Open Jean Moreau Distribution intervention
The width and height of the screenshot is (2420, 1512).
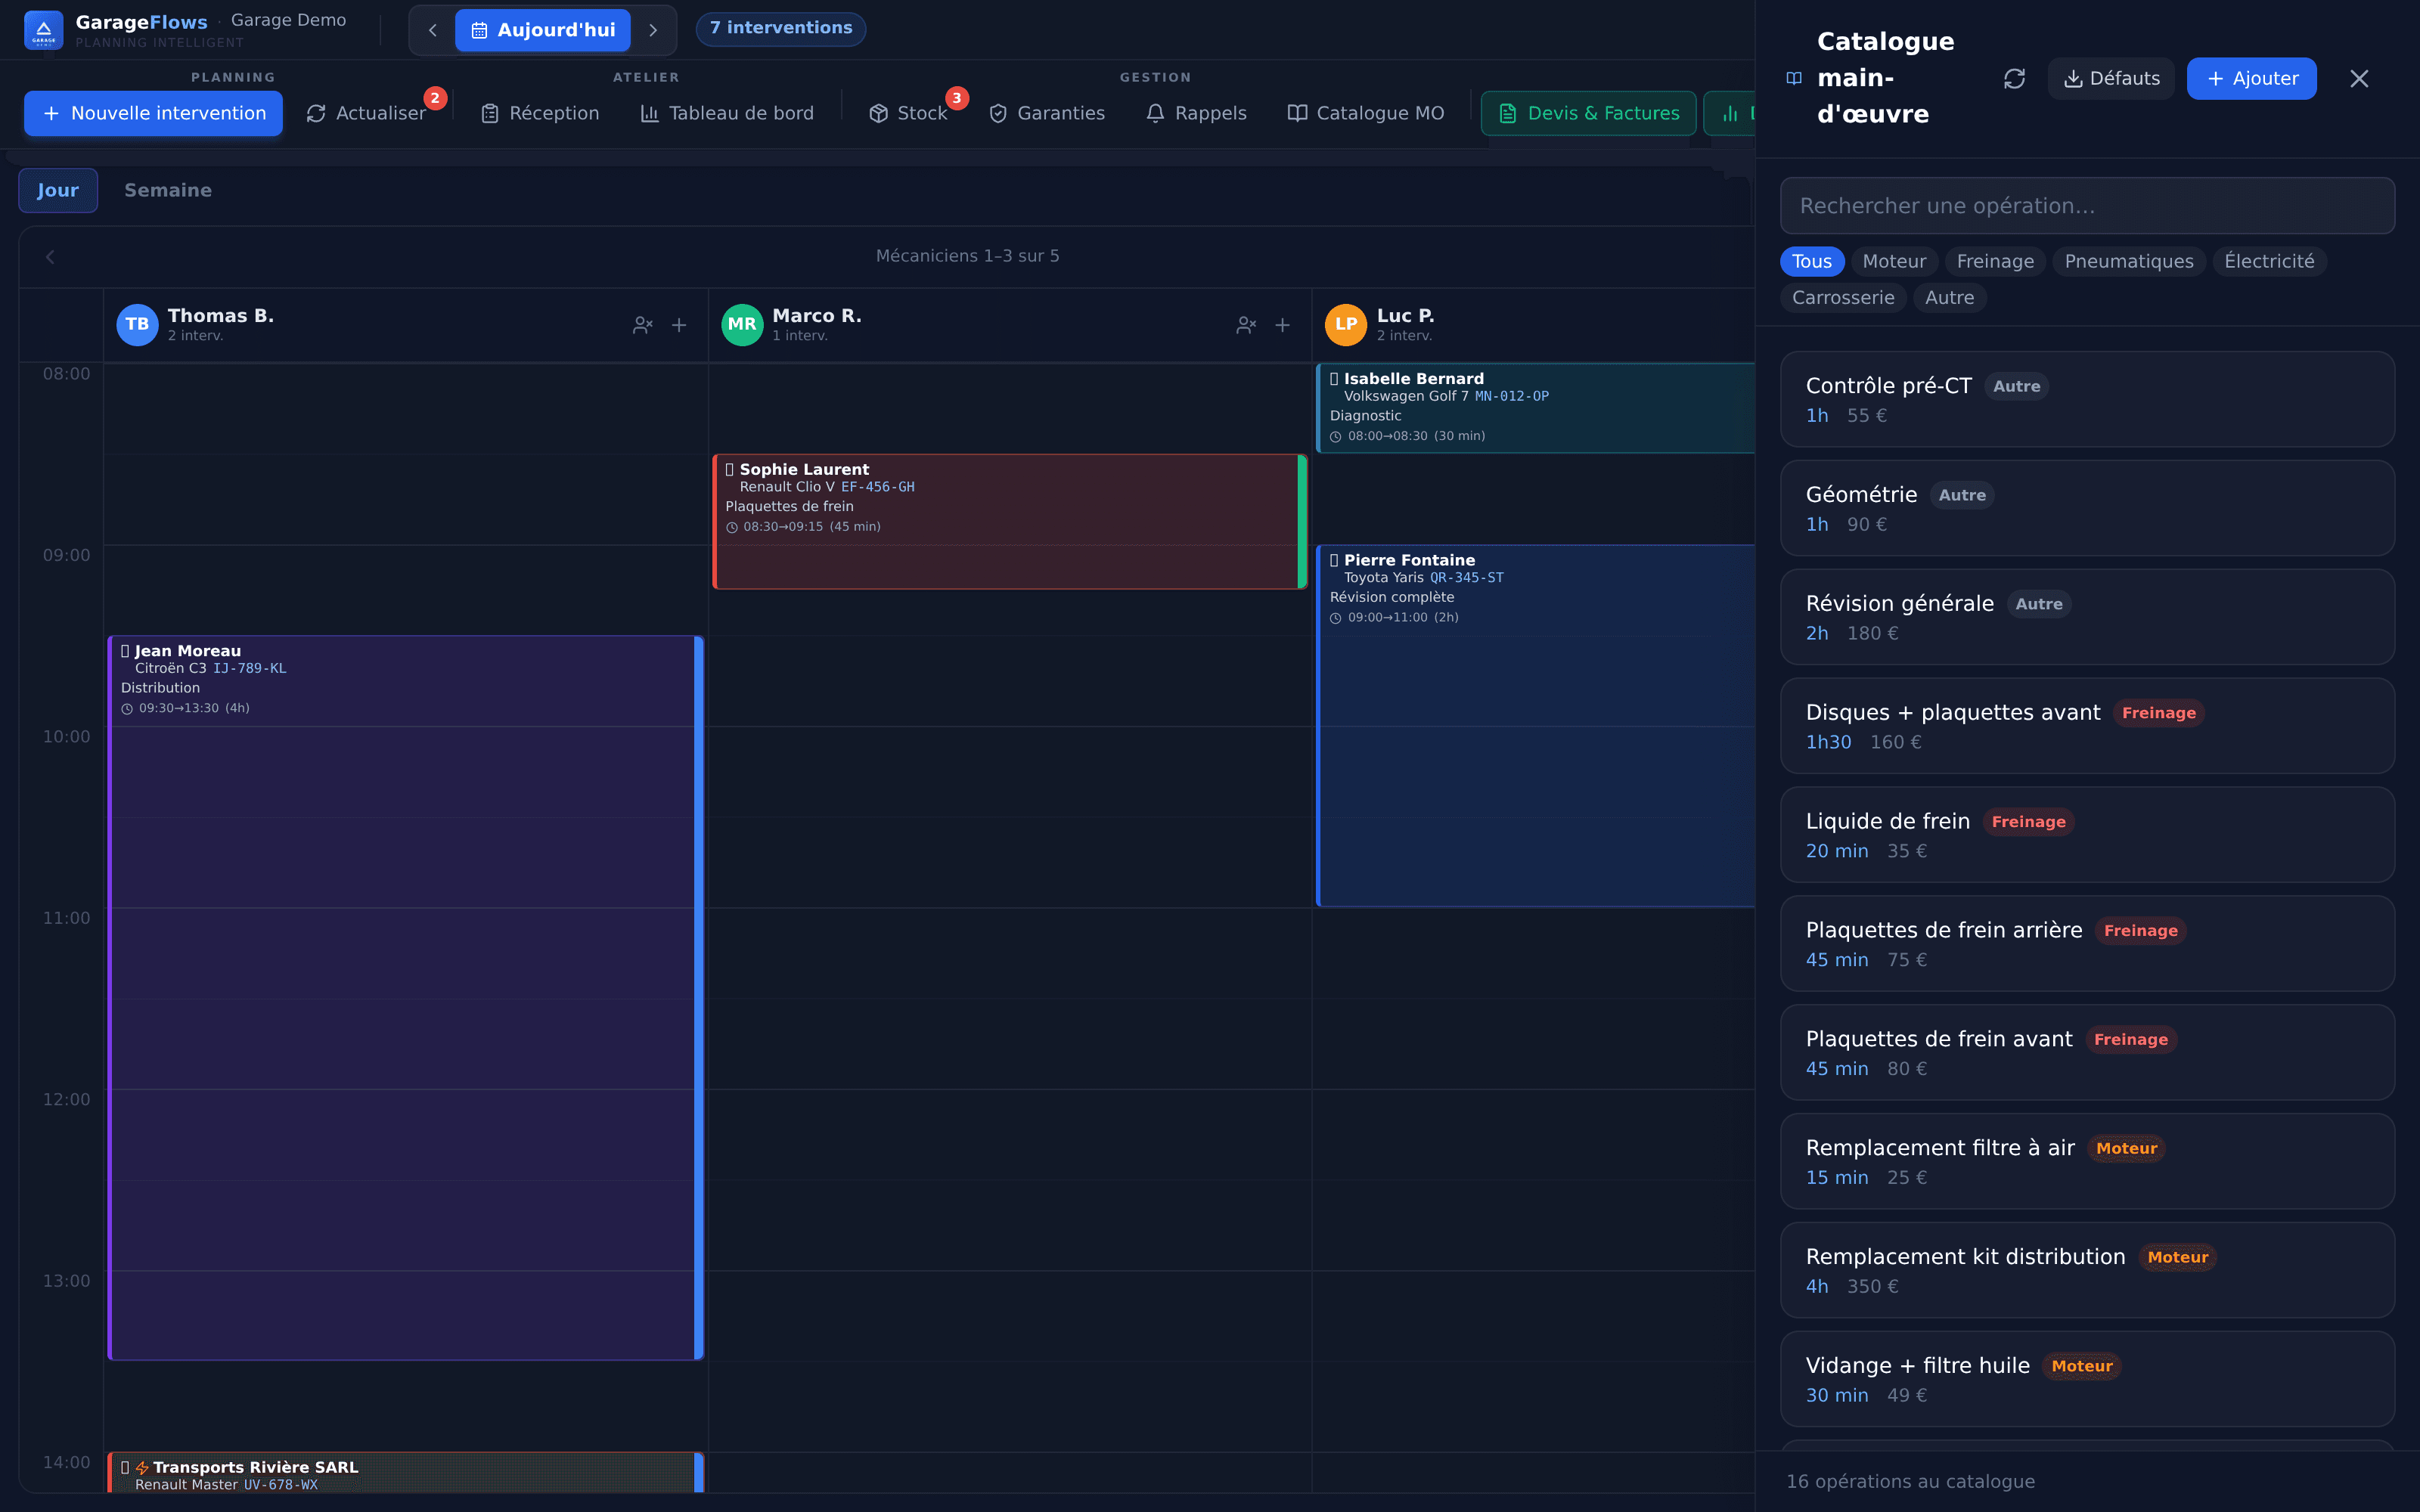406,997
